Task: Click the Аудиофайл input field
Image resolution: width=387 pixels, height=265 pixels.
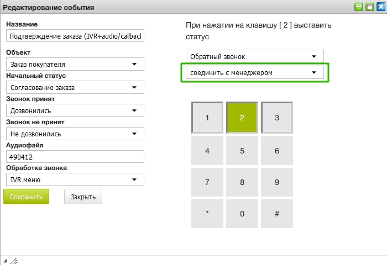Action: 75,157
